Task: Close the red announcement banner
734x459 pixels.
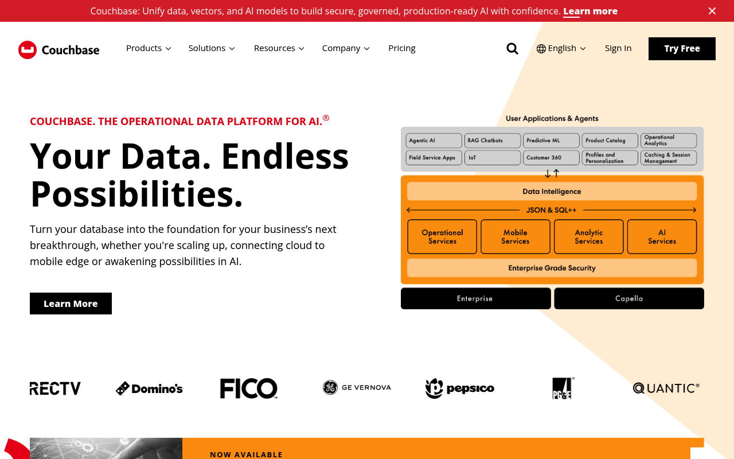Action: pos(712,11)
